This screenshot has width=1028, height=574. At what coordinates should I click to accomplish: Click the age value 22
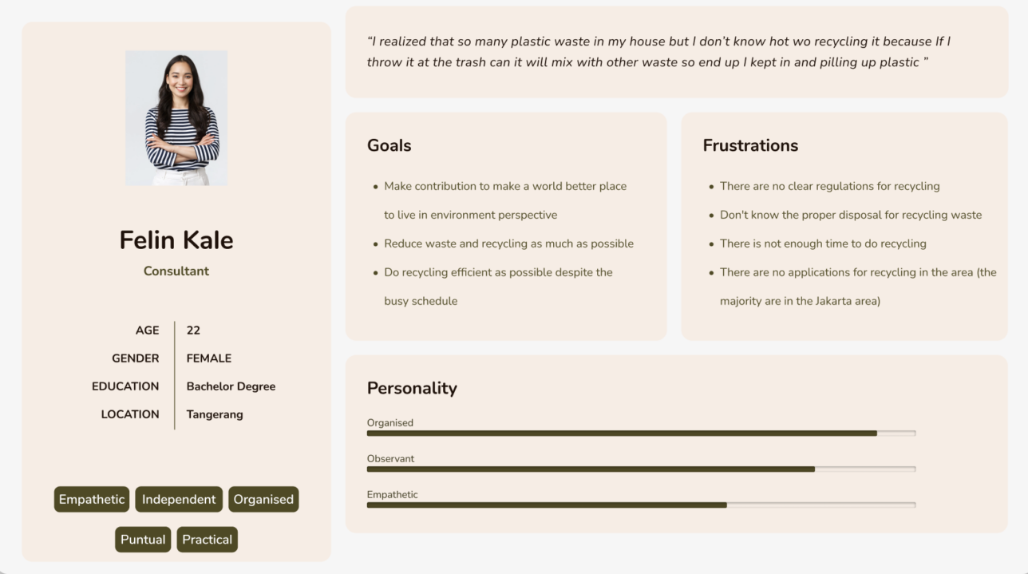(x=193, y=331)
